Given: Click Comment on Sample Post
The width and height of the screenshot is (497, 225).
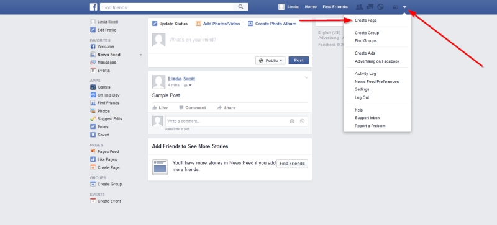Looking at the screenshot, I should click(193, 108).
